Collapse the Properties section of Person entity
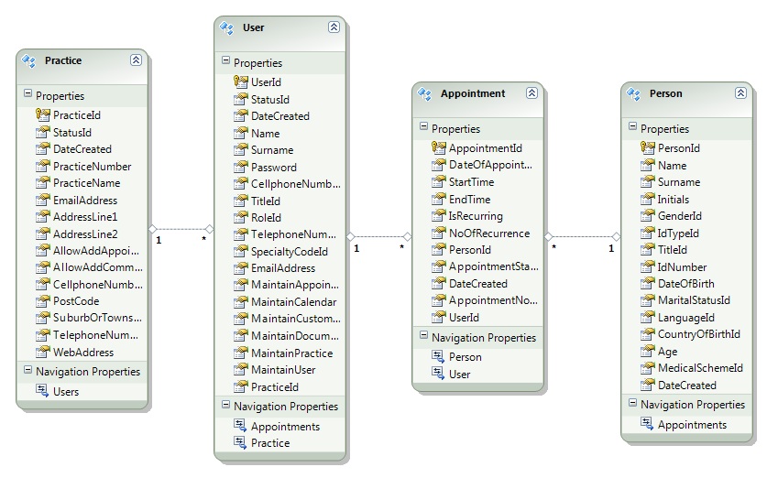Image resolution: width=778 pixels, height=478 pixels. [x=632, y=126]
